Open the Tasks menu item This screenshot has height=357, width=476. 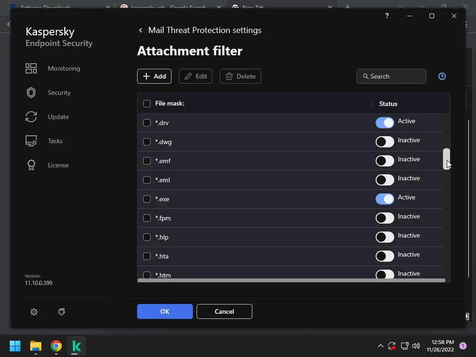coord(55,141)
